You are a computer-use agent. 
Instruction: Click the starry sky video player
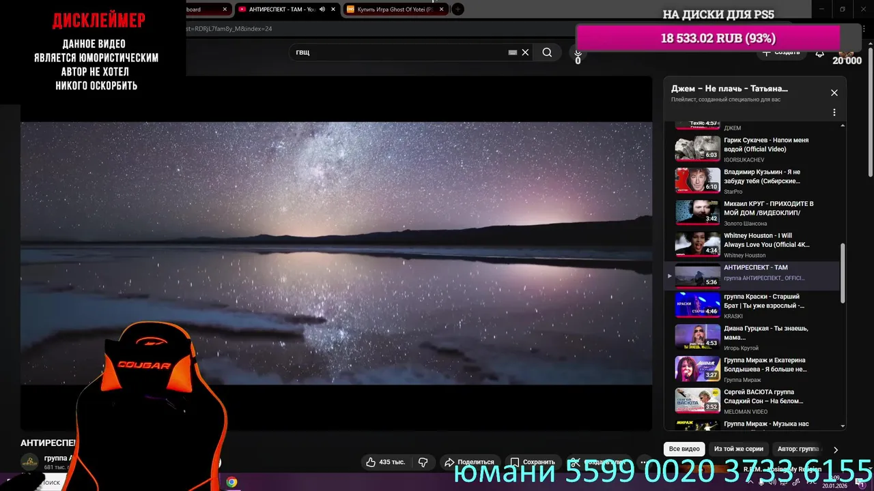tap(336, 253)
